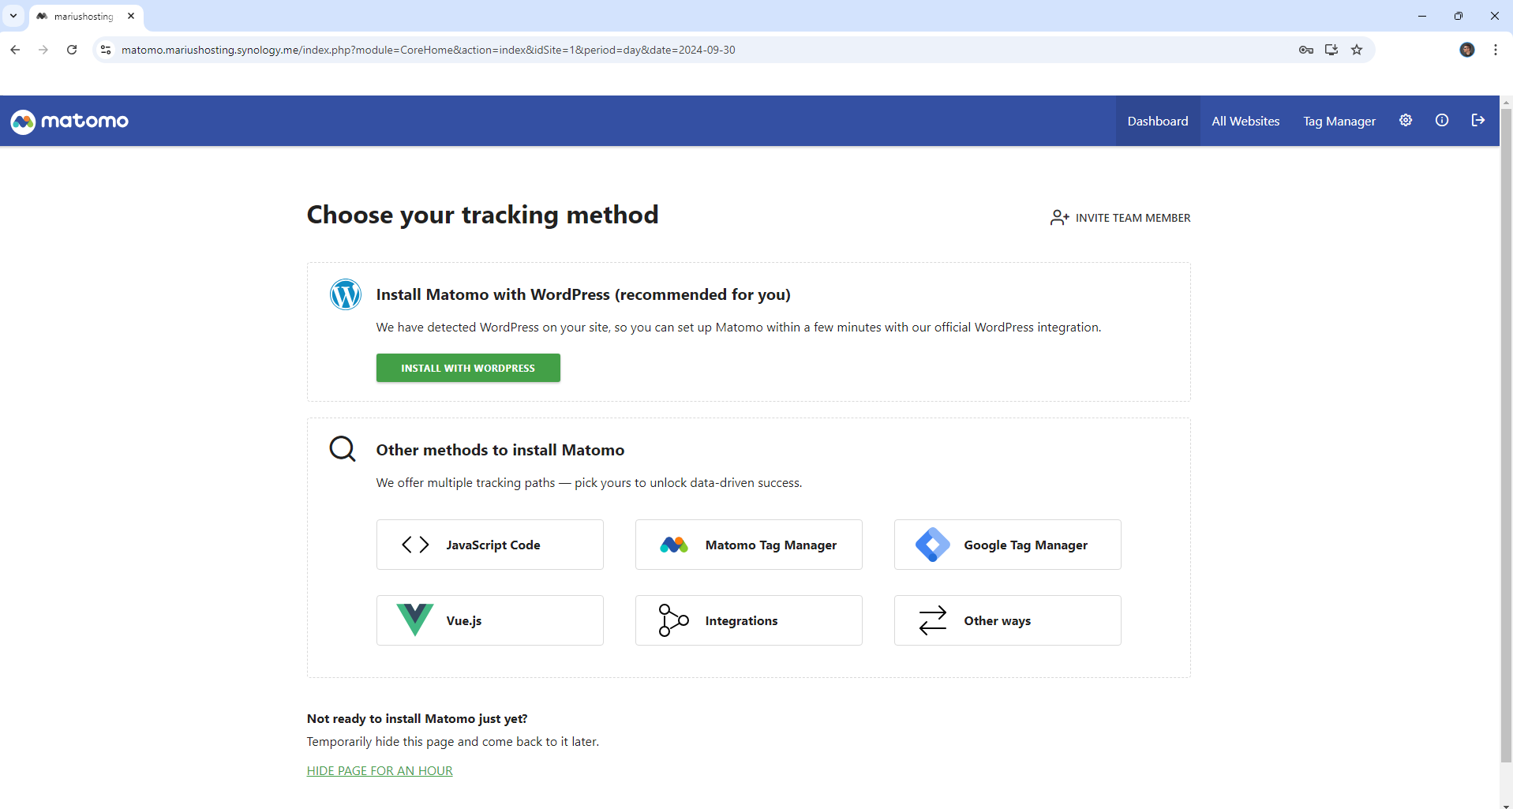Minimize the browser window
The width and height of the screenshot is (1513, 809).
(1422, 16)
